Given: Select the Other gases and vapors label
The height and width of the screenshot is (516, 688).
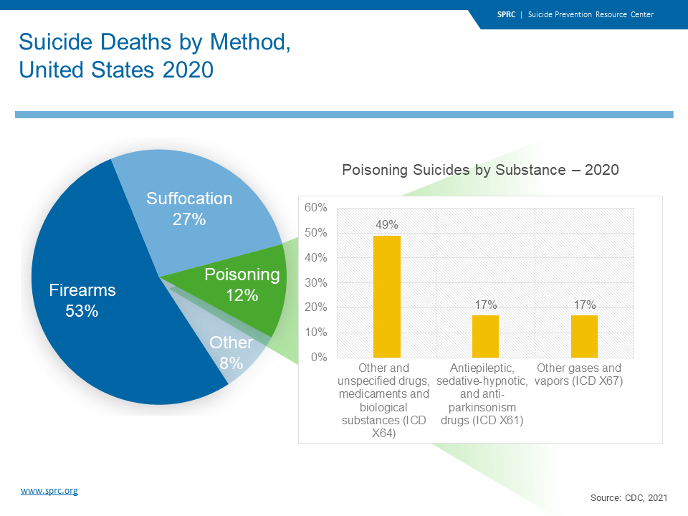Looking at the screenshot, I should [x=579, y=374].
